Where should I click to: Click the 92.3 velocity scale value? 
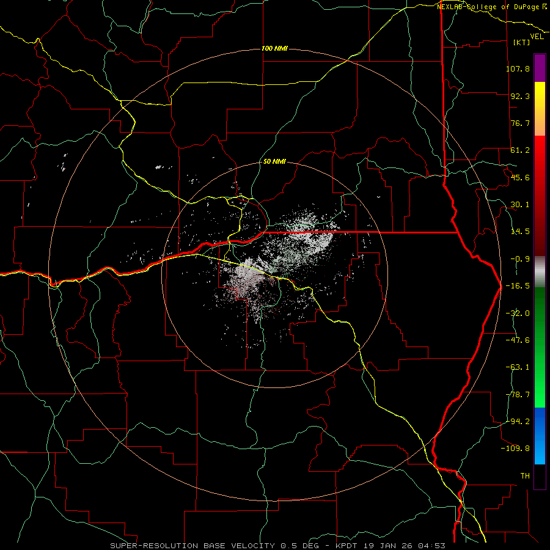520,96
